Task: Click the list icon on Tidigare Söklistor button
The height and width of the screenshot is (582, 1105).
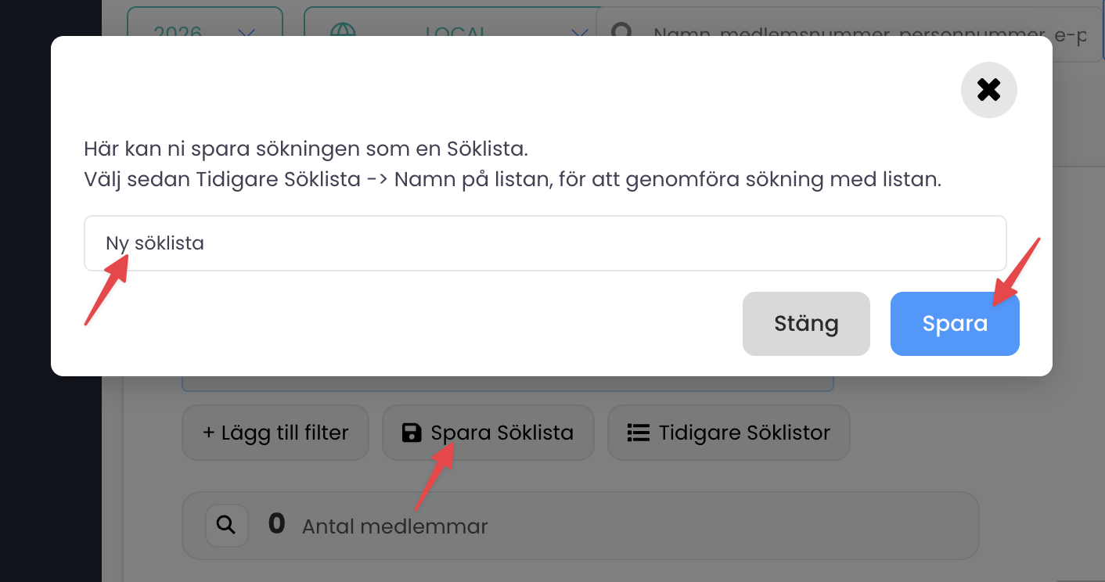Action: click(x=640, y=433)
